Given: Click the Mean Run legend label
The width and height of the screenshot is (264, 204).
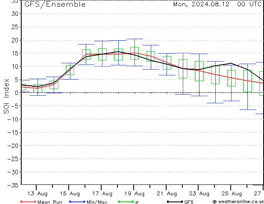Looking at the screenshot, I should click(x=50, y=202).
